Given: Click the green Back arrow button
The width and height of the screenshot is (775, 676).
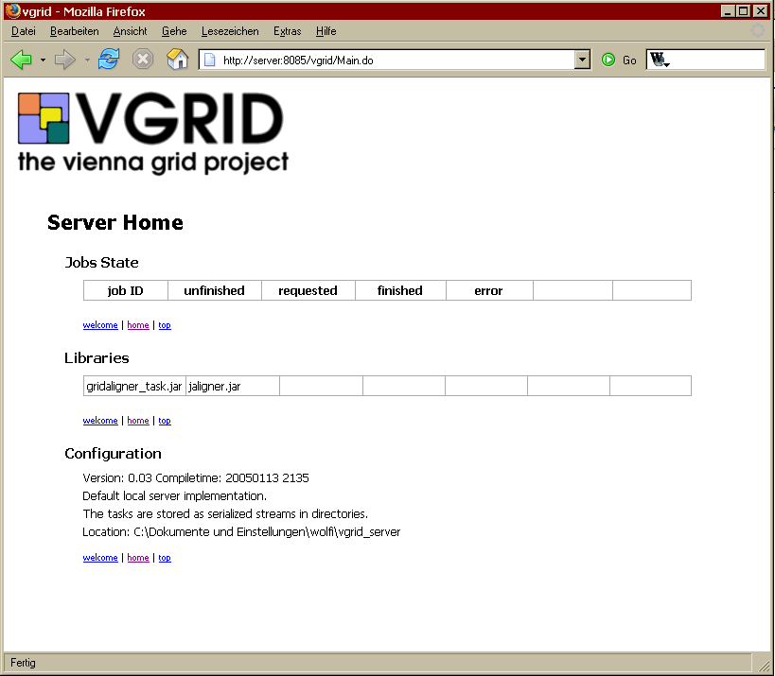Looking at the screenshot, I should tap(21, 61).
